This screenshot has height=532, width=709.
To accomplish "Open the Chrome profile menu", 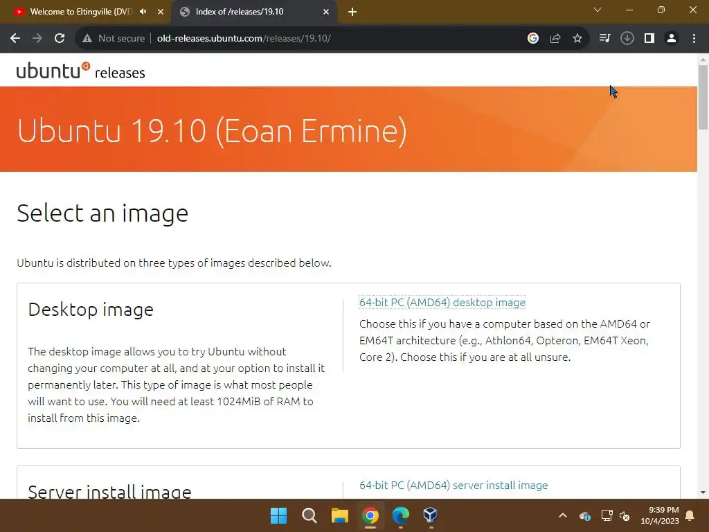I will click(x=672, y=39).
